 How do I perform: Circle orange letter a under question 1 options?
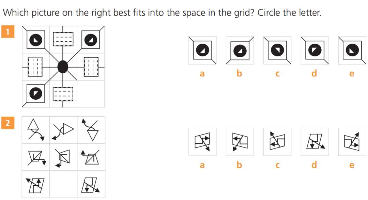click(x=202, y=73)
